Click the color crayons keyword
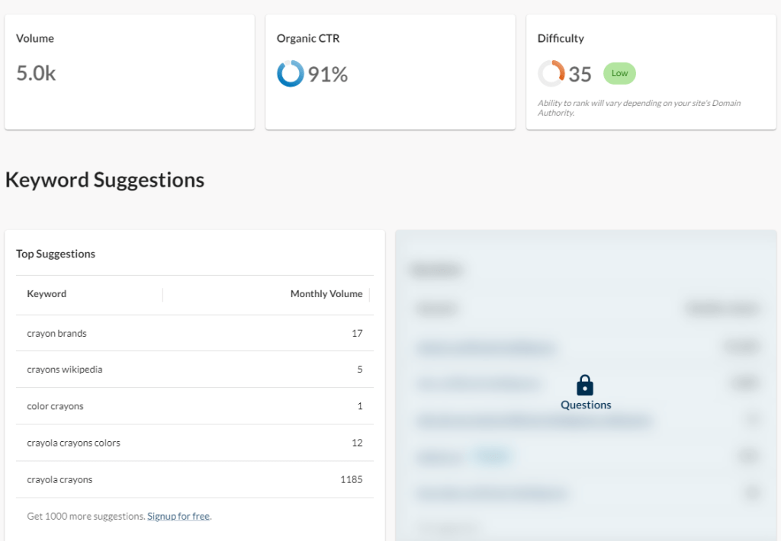Viewport: 781px width, 541px height. pyautogui.click(x=55, y=406)
